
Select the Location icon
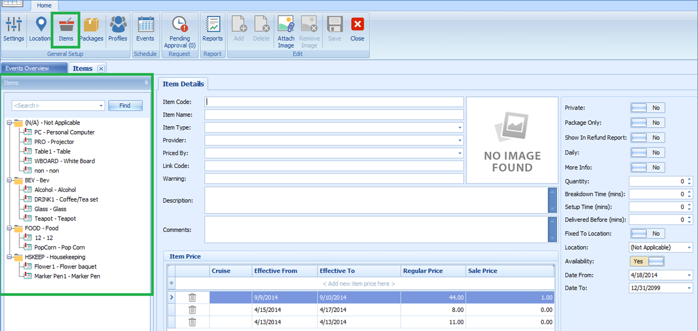point(40,29)
